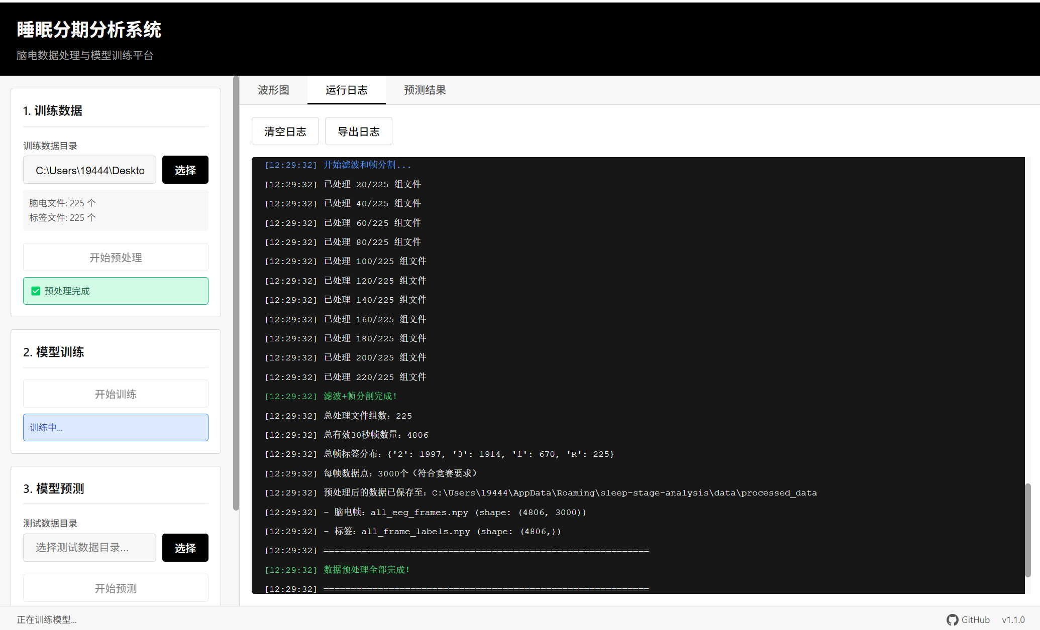
Task: Click the 训练中 status bar
Action: point(116,428)
